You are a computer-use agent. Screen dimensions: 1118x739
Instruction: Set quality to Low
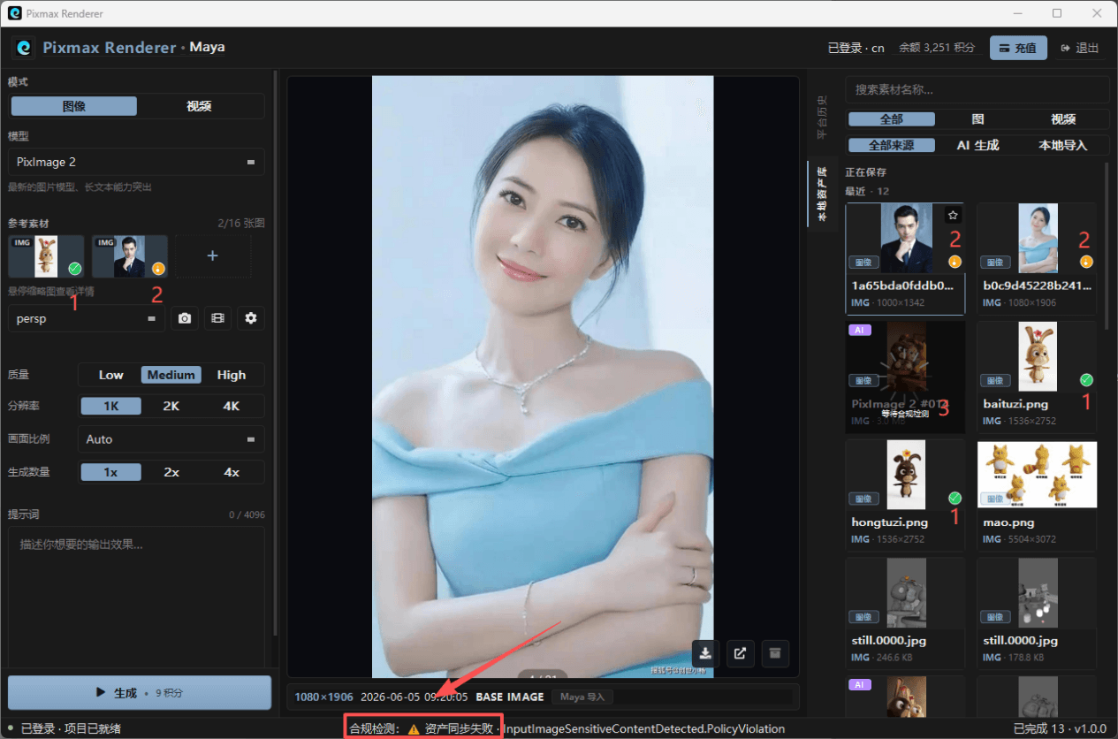click(x=110, y=375)
